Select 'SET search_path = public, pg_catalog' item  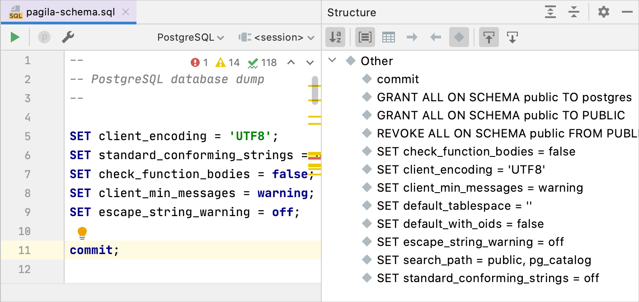(484, 260)
